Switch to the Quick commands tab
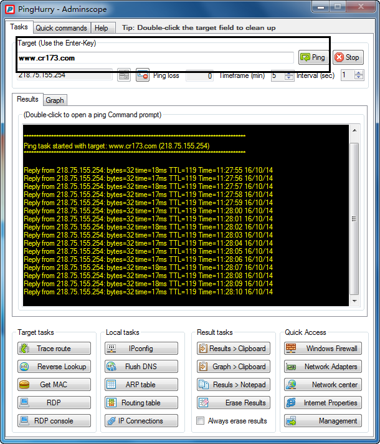This screenshot has height=444, width=380. [x=62, y=28]
